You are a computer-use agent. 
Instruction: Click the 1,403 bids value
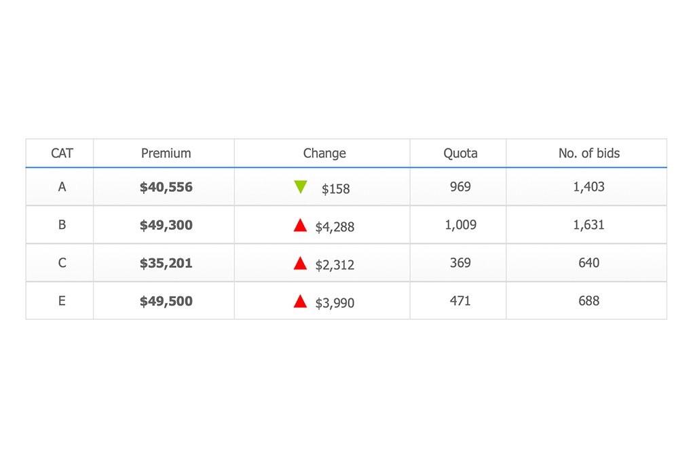coord(589,187)
